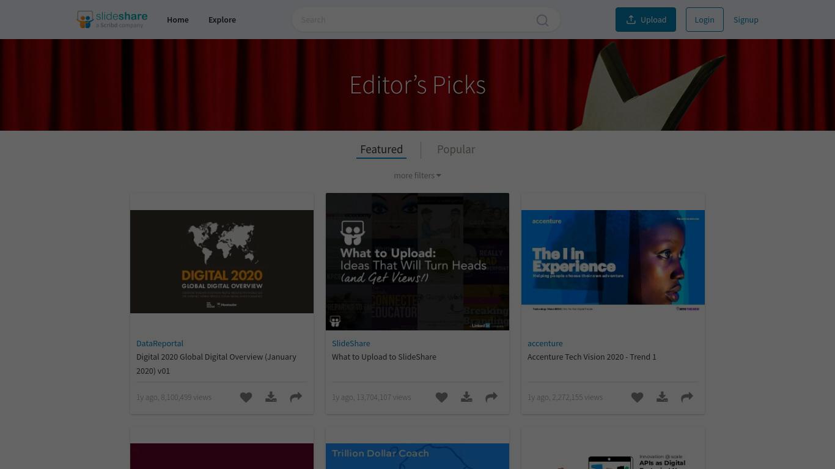Open Accenture Tech Vision 2020 - Trend 1 title
This screenshot has height=469, width=835.
pyautogui.click(x=592, y=357)
